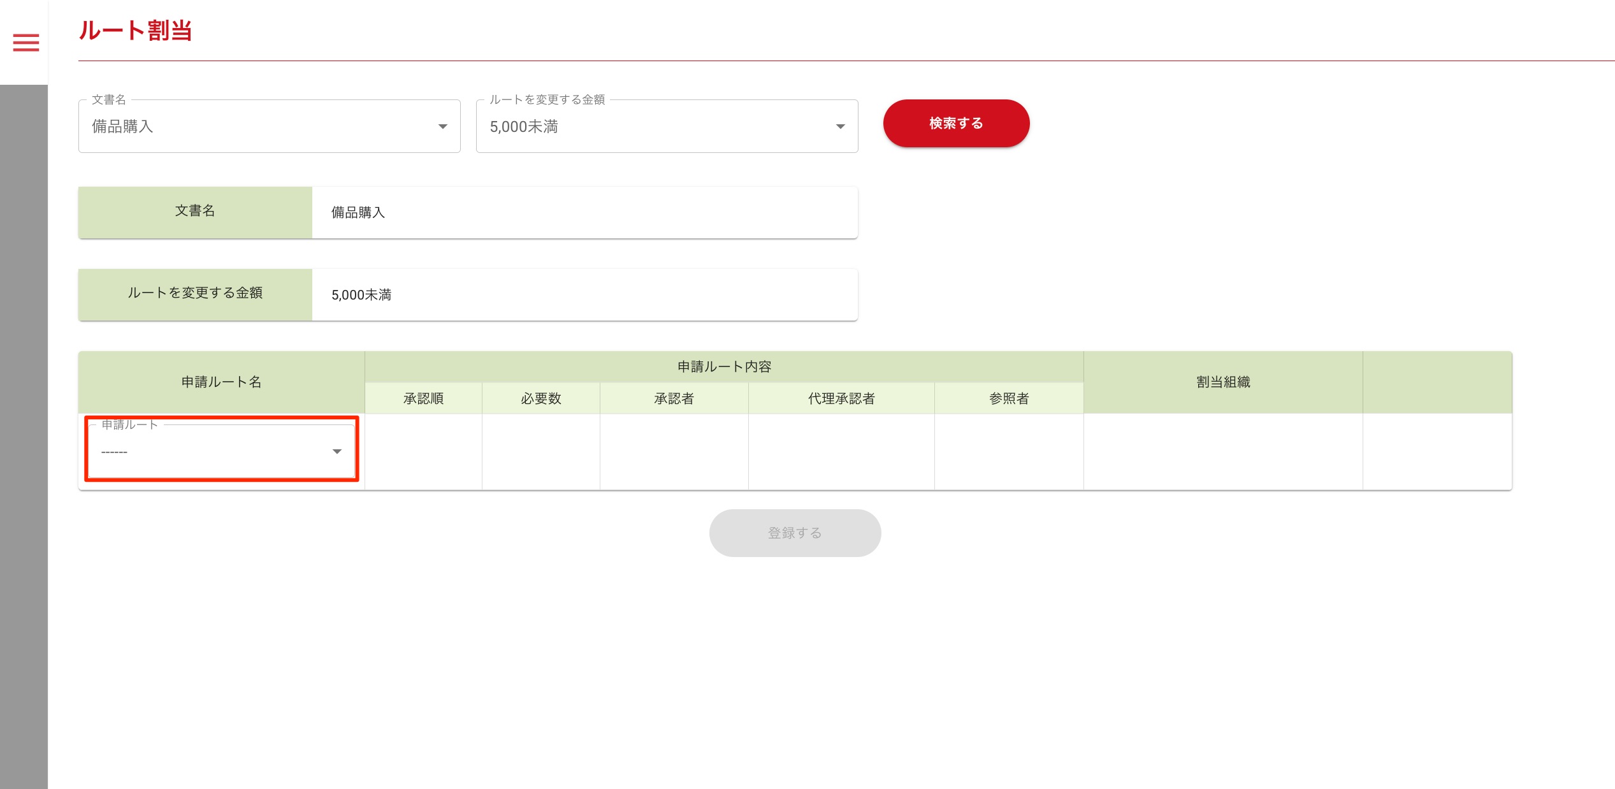Expand the 文書名 dropdown arrow
This screenshot has width=1615, height=789.
(442, 127)
